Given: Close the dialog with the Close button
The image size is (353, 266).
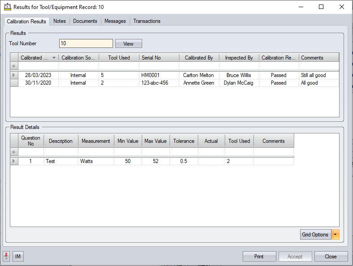Looking at the screenshot, I should point(331,257).
